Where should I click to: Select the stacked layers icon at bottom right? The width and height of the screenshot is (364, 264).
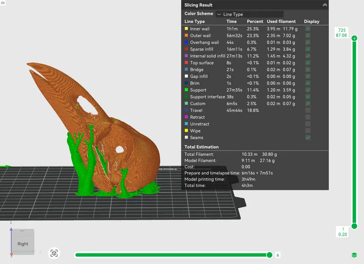[x=354, y=255]
